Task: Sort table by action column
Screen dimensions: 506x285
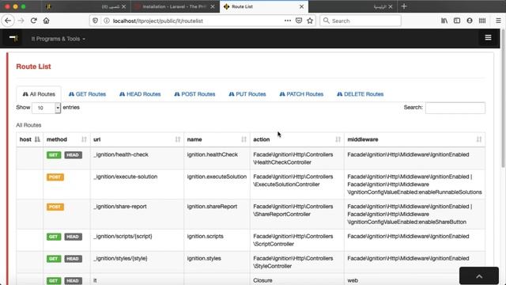Action: point(296,139)
